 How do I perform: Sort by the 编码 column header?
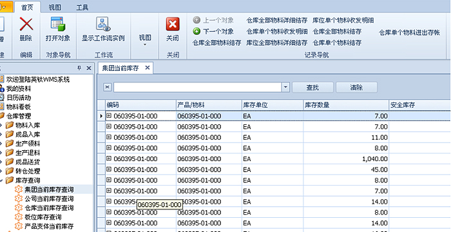click(x=140, y=105)
